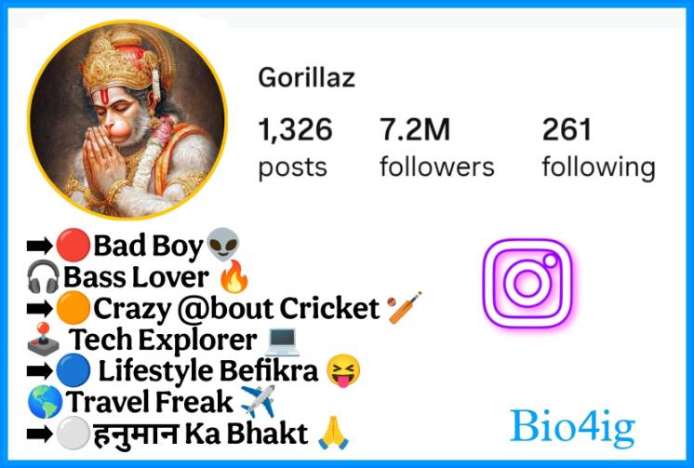
Task: Click the folded hands emoji after Bhakt
Action: pos(334,433)
